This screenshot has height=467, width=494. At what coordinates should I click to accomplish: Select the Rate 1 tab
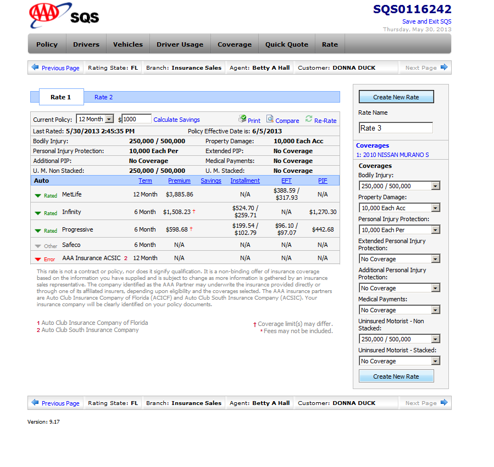click(x=61, y=97)
